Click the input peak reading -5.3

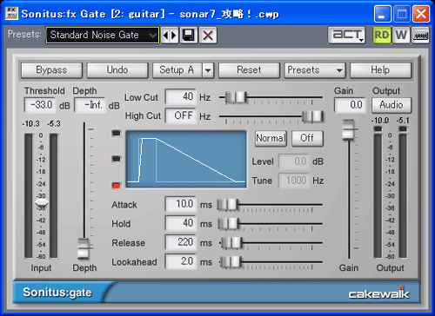[x=54, y=124]
